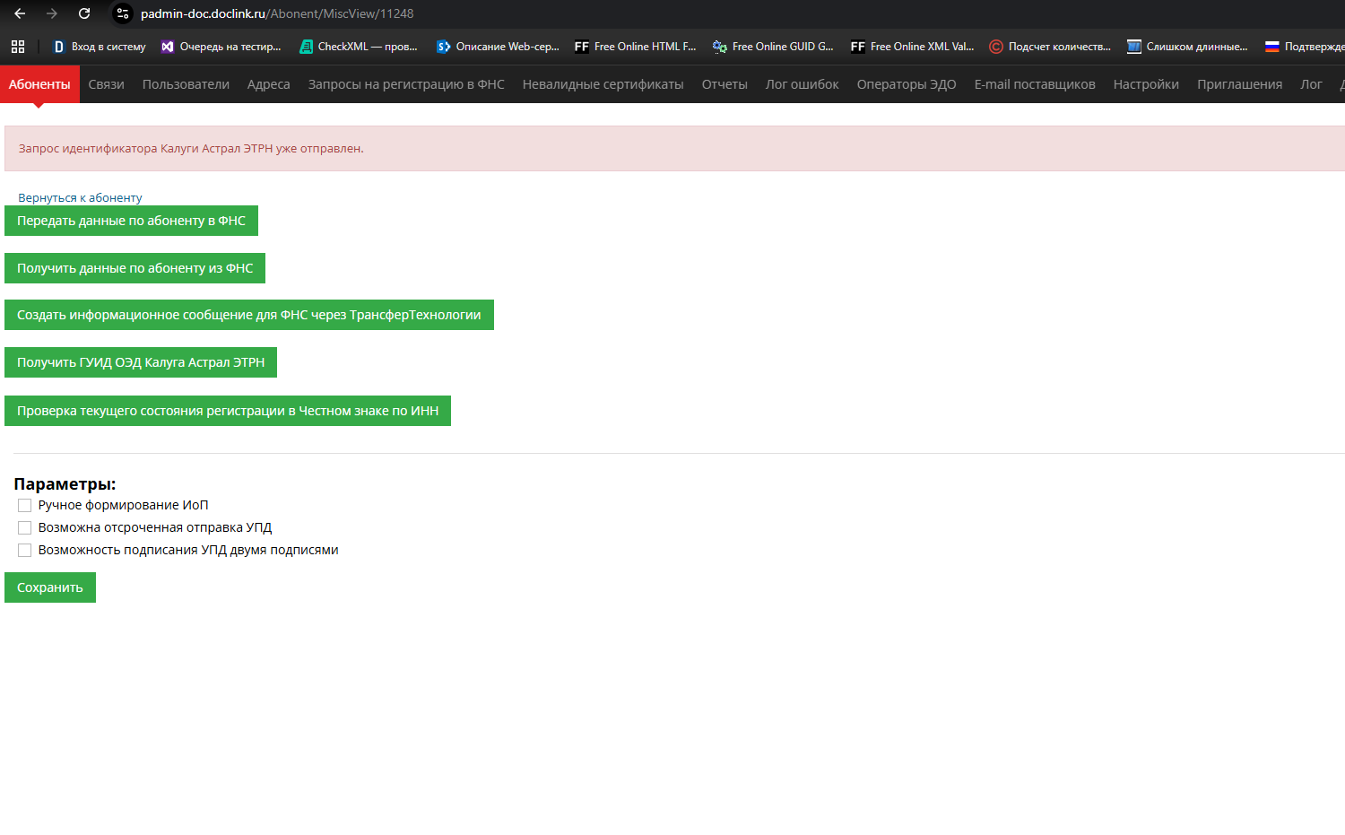Click 'Получить ГУИД ОЭД Калуга Астрал ЭТРН'
This screenshot has width=1345, height=835.
pos(141,362)
